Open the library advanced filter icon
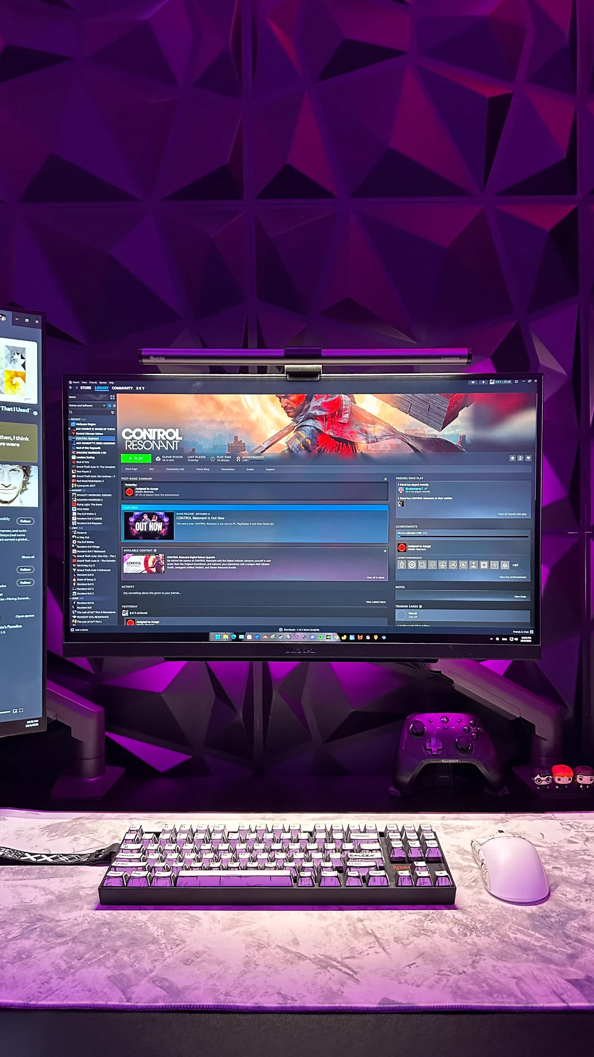The width and height of the screenshot is (594, 1057). [x=112, y=412]
